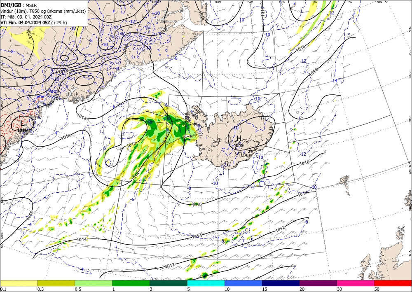Screen dimensions: 412x292
Task: Choose the purple 20–30 mm legend swatch
Action: (x=318, y=283)
